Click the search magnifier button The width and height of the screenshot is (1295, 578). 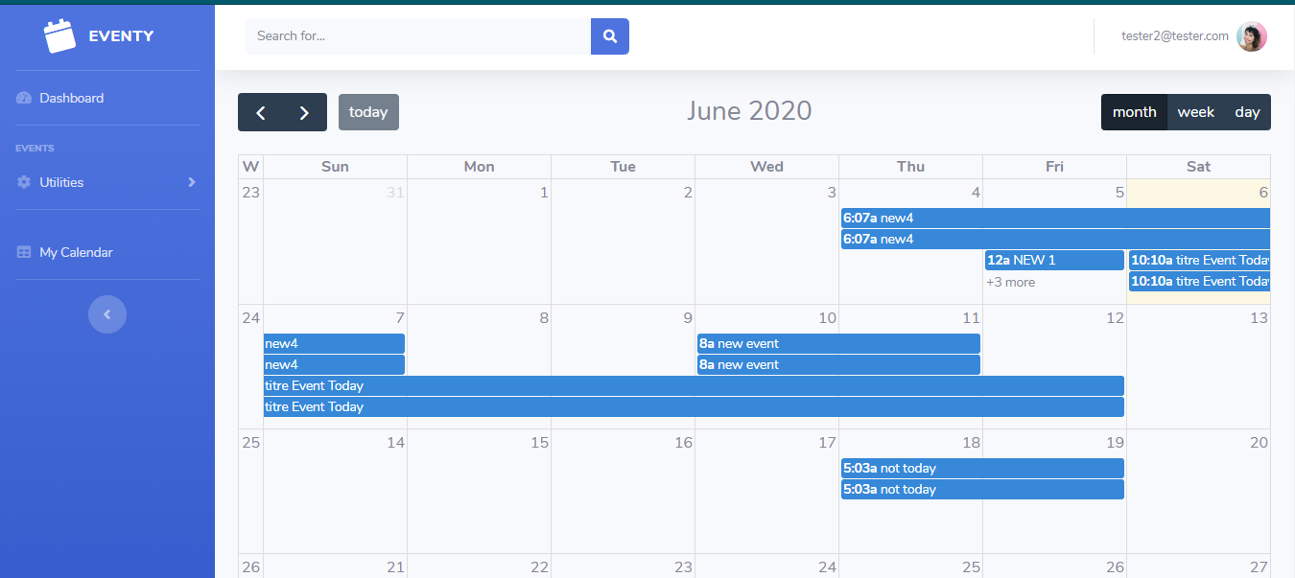point(610,35)
